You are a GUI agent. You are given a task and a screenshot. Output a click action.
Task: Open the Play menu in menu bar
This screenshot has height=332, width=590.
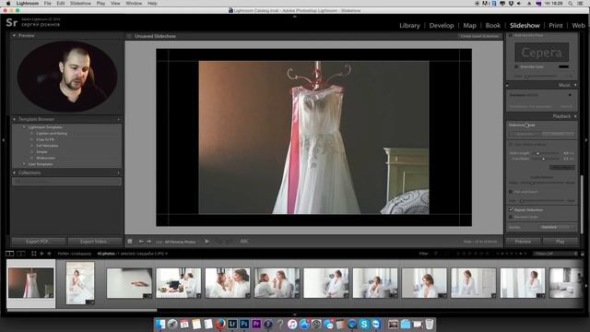click(100, 4)
